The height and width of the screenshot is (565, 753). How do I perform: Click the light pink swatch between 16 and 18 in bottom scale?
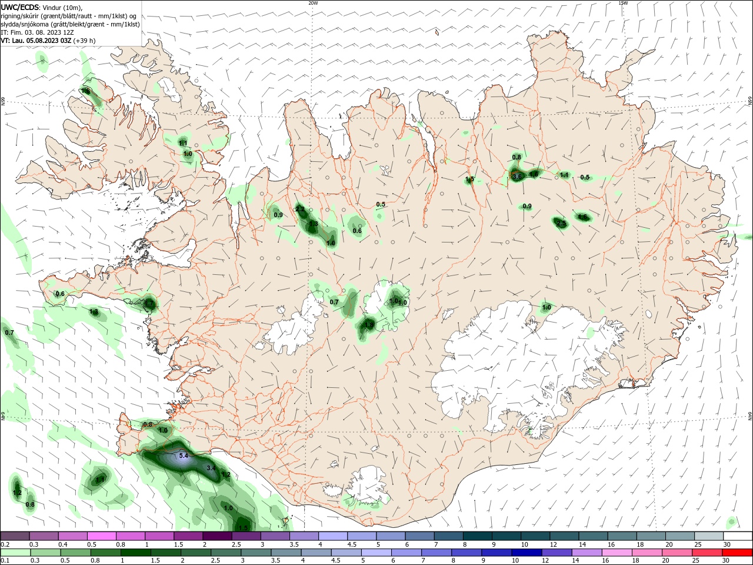(617, 553)
